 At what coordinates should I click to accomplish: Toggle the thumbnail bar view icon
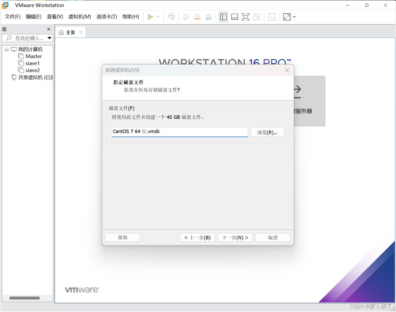coord(235,17)
